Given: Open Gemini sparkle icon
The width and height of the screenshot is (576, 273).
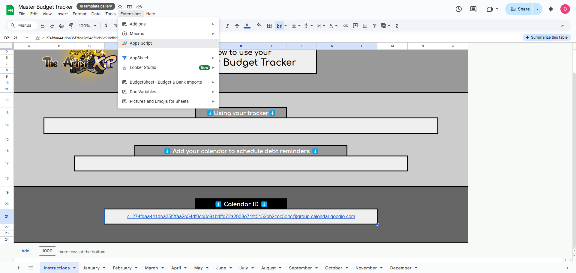Looking at the screenshot, I should pos(551,9).
